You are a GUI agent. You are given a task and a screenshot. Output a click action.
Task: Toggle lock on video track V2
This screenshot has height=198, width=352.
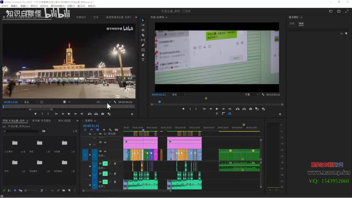click(x=90, y=144)
